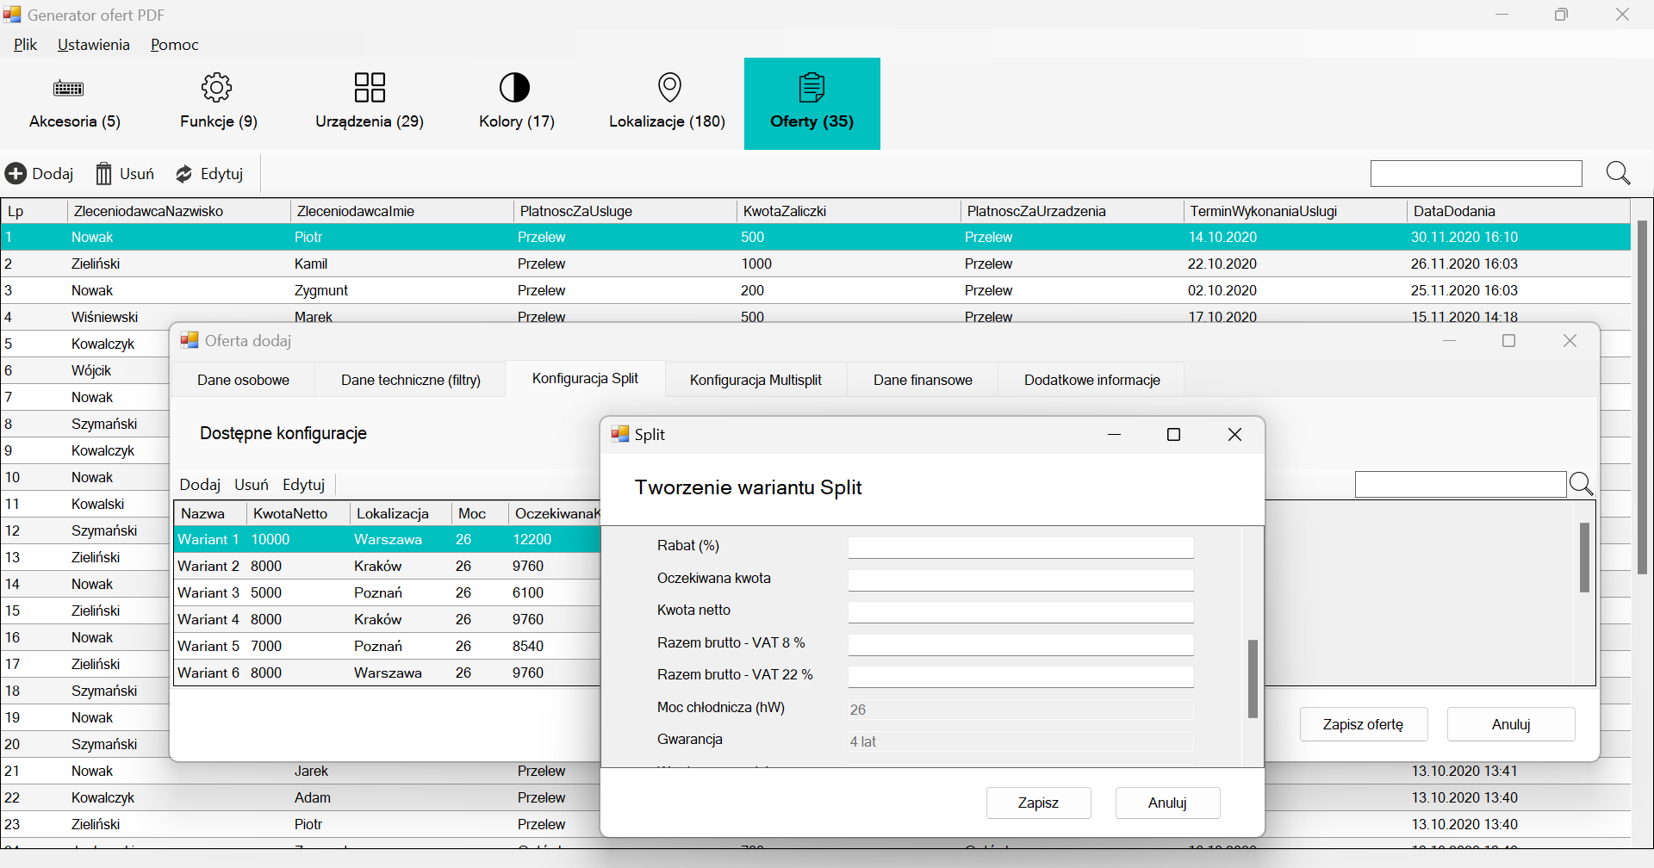
Task: Click Zapisz in the Split dialog
Action: (1038, 803)
